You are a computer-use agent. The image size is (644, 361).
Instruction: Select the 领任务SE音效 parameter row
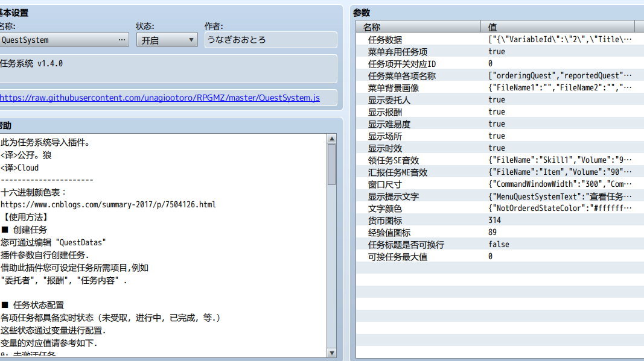[x=500, y=160]
